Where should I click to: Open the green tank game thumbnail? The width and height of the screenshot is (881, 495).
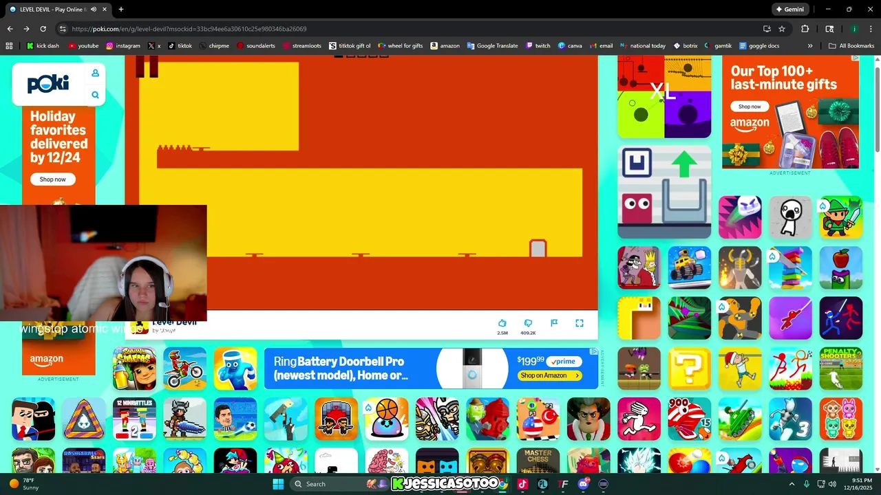740,419
